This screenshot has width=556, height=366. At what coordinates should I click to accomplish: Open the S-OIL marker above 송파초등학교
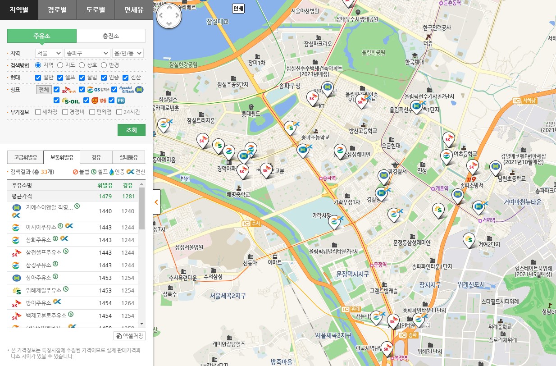click(290, 128)
